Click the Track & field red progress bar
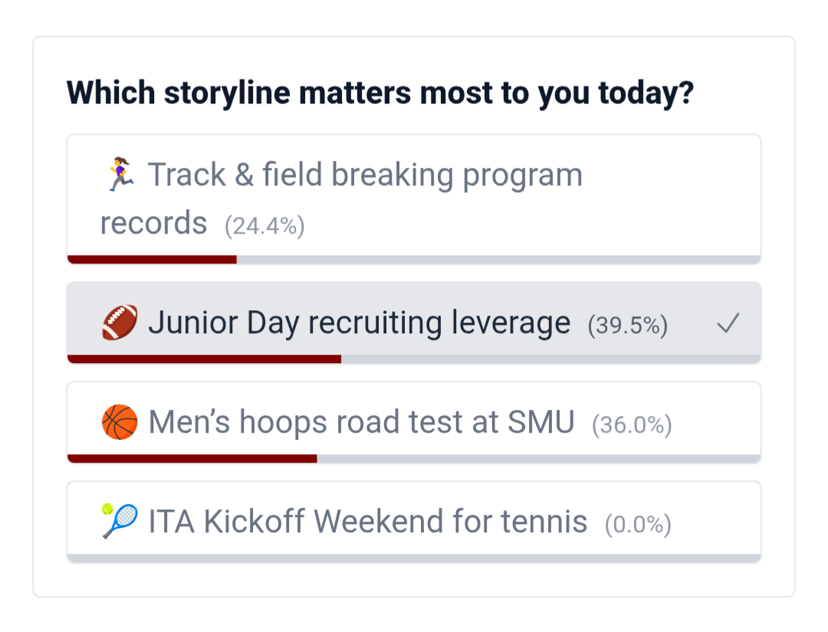 click(152, 259)
